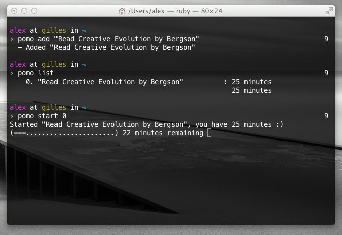Click hostname "gilles" in the second prompt
Image resolution: width=342 pixels, height=235 pixels.
[55, 64]
